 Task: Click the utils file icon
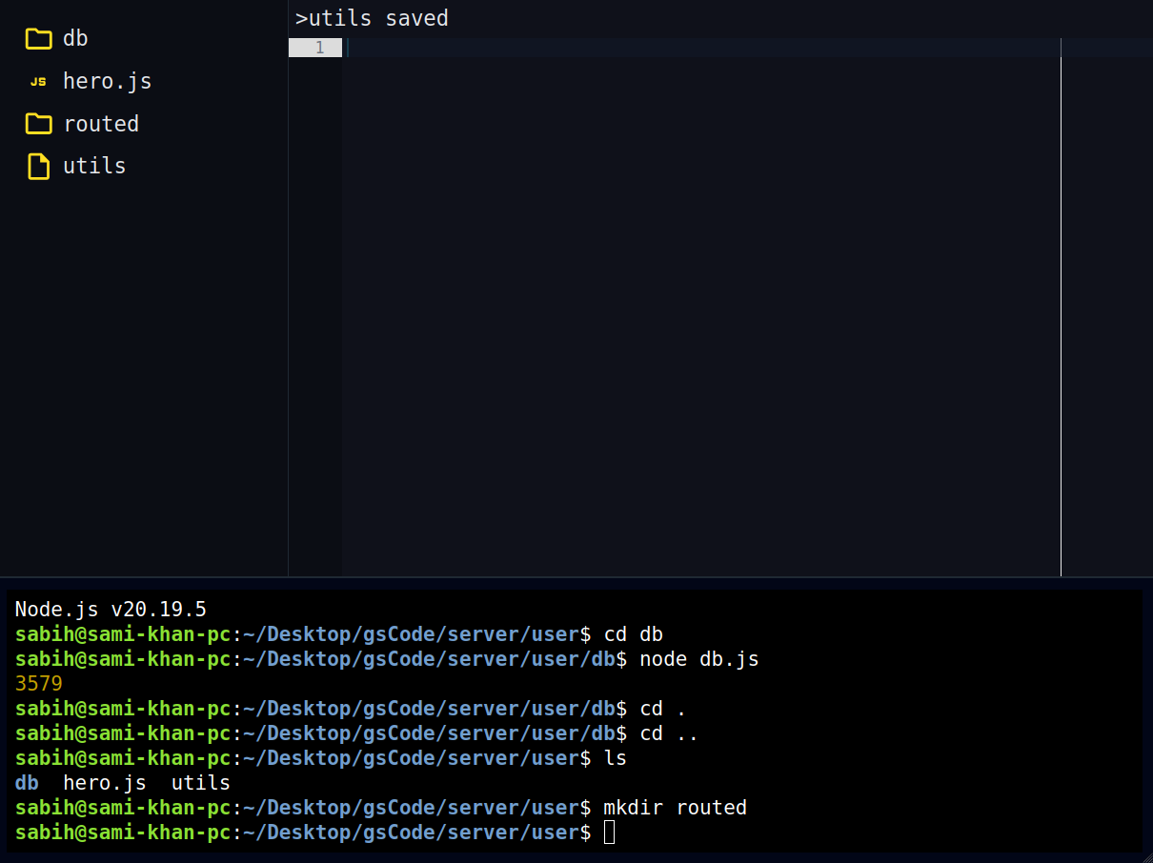point(38,167)
